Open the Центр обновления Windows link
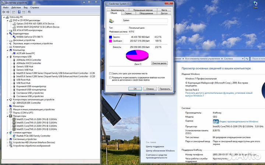 point(160,151)
